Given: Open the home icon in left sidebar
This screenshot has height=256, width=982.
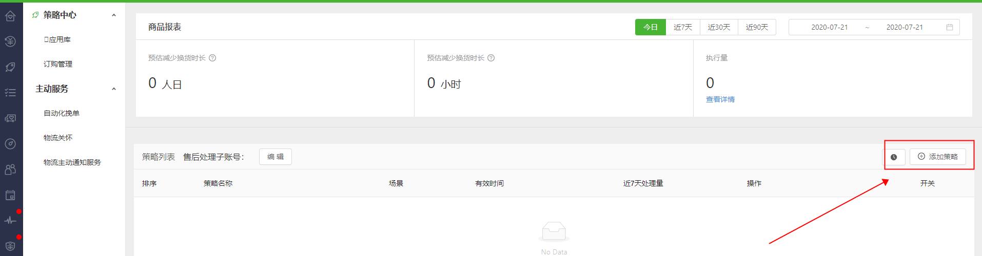Looking at the screenshot, I should click(10, 16).
